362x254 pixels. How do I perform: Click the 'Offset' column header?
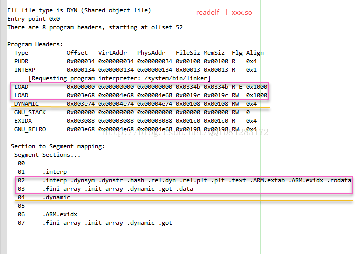tap(77, 53)
